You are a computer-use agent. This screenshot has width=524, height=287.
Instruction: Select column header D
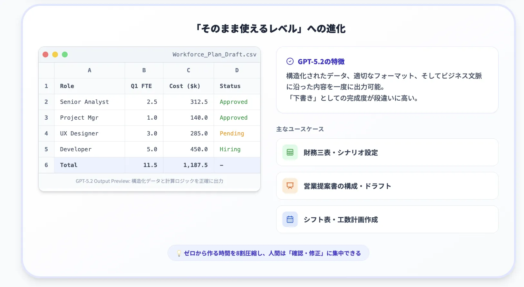click(x=237, y=70)
